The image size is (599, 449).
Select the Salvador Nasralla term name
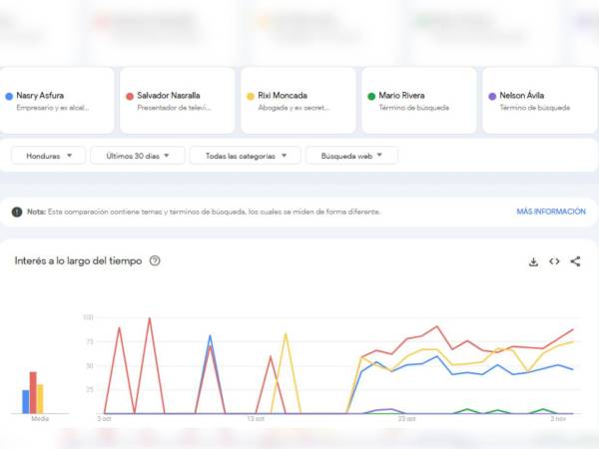click(170, 96)
